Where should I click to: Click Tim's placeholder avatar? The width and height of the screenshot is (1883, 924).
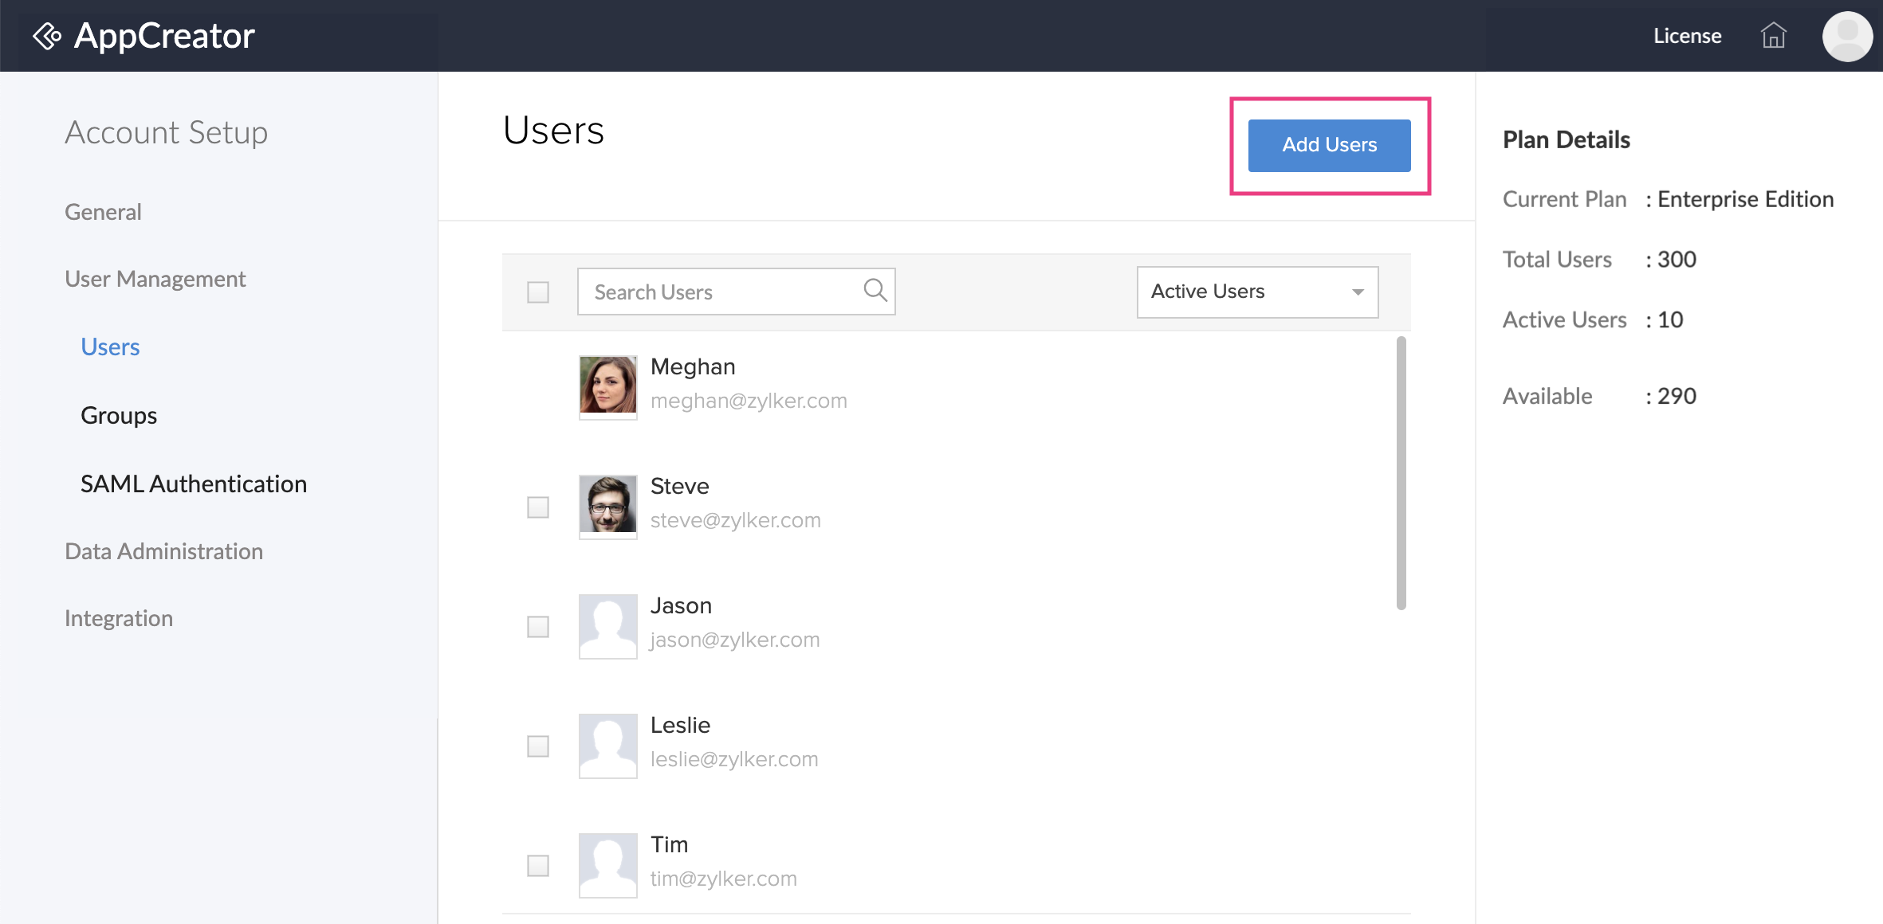click(607, 864)
